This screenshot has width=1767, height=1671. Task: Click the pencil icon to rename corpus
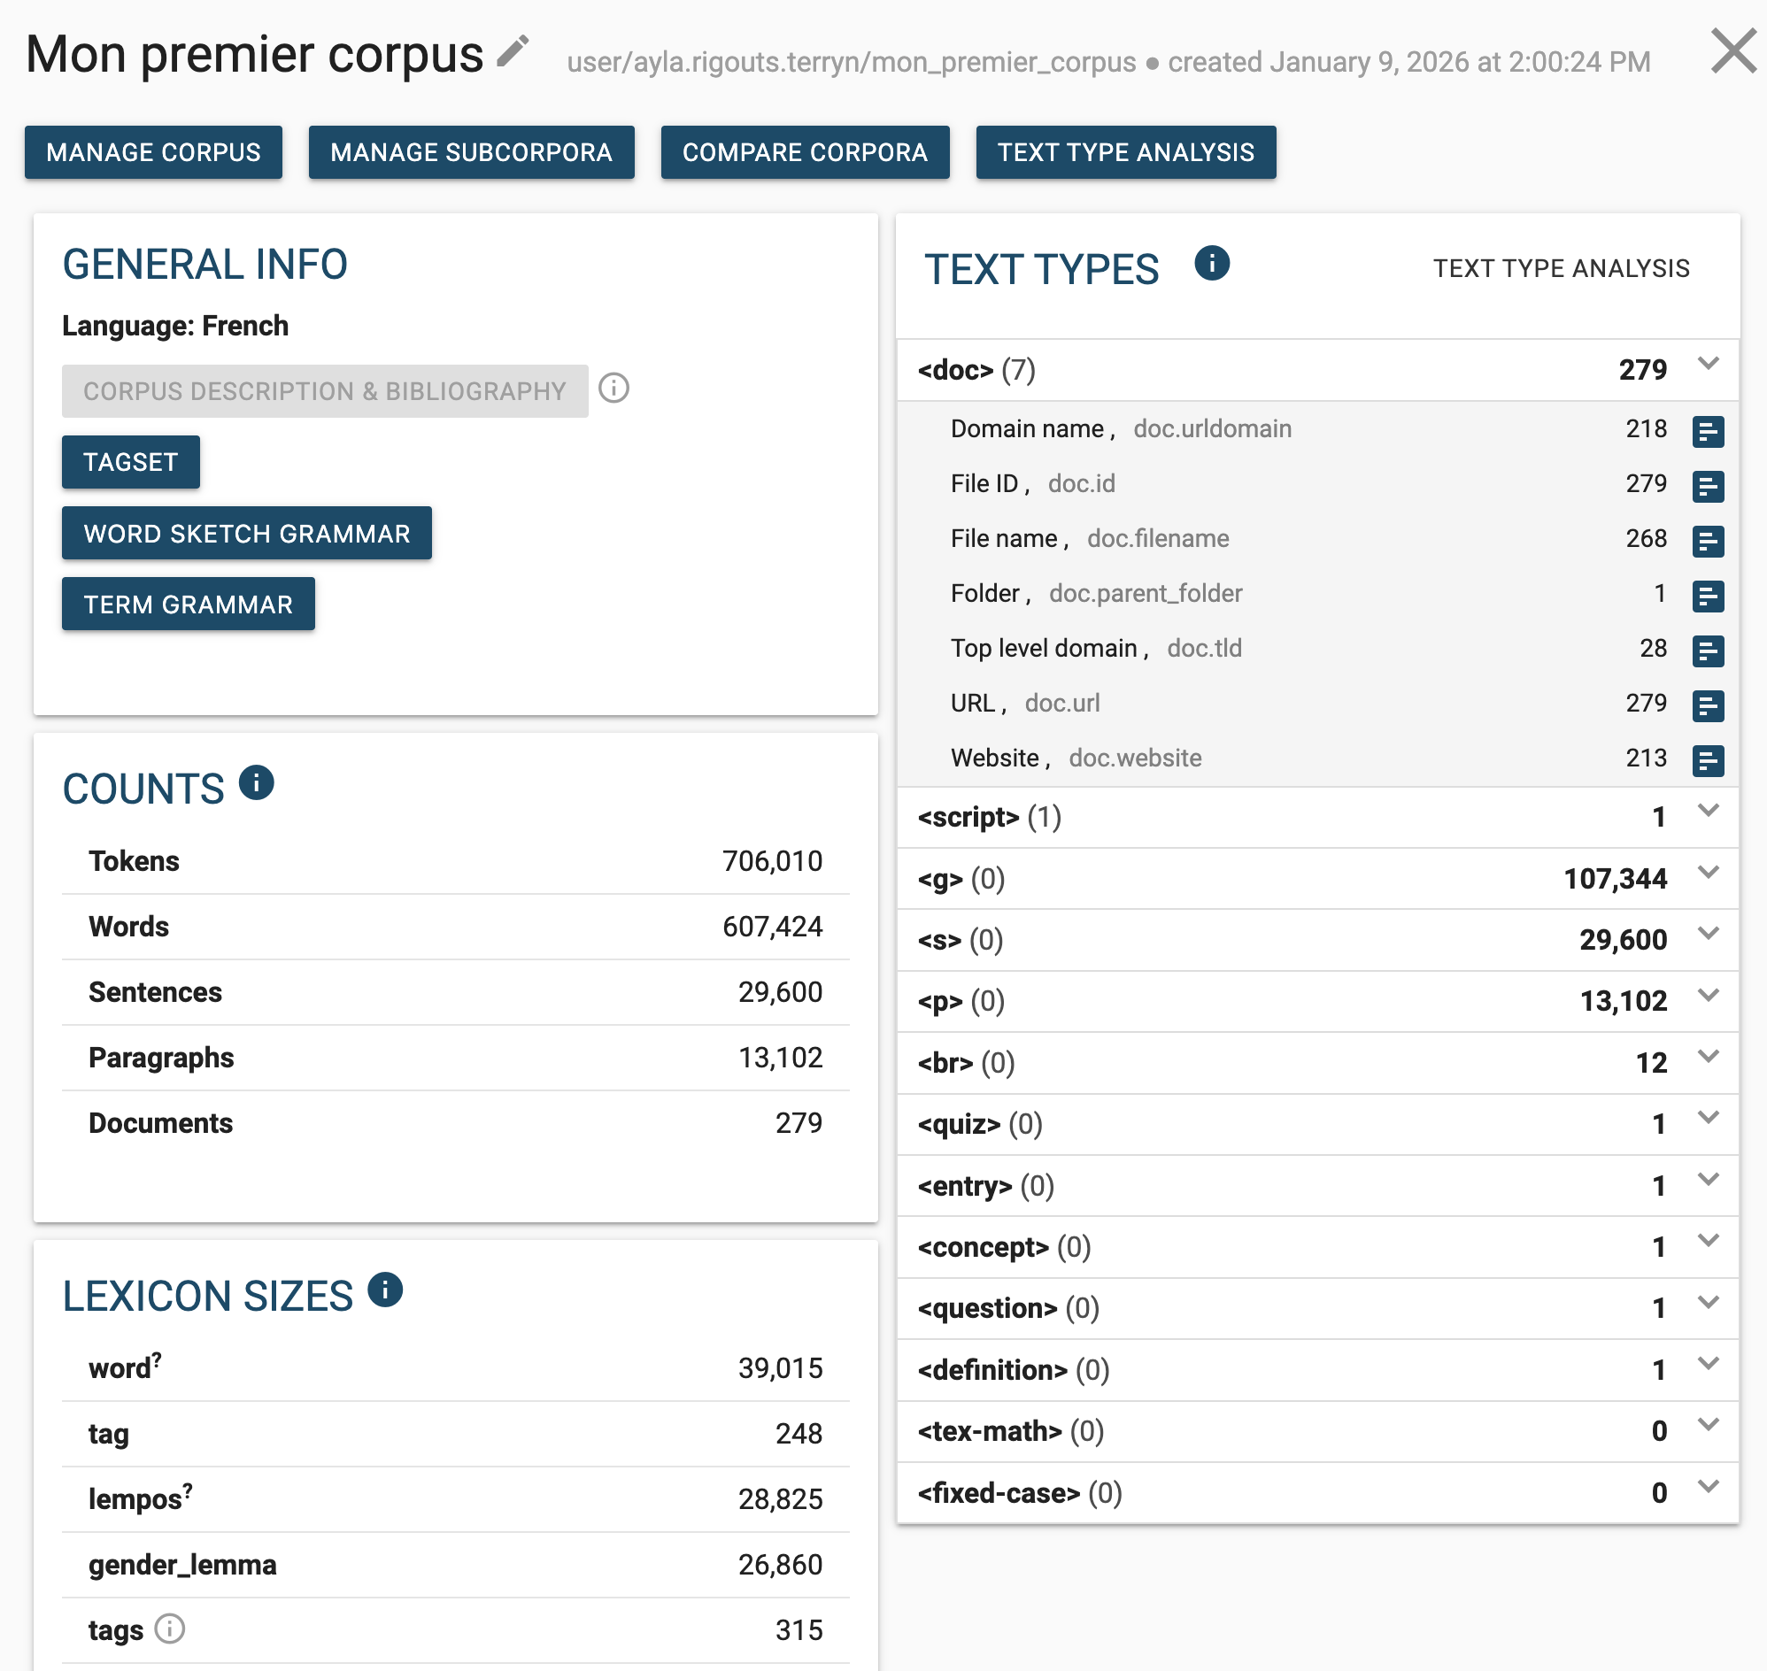click(513, 51)
